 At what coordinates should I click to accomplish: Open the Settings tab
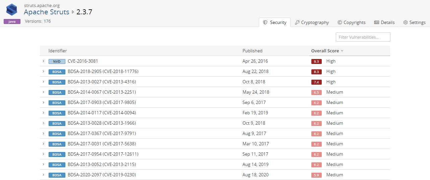click(414, 22)
